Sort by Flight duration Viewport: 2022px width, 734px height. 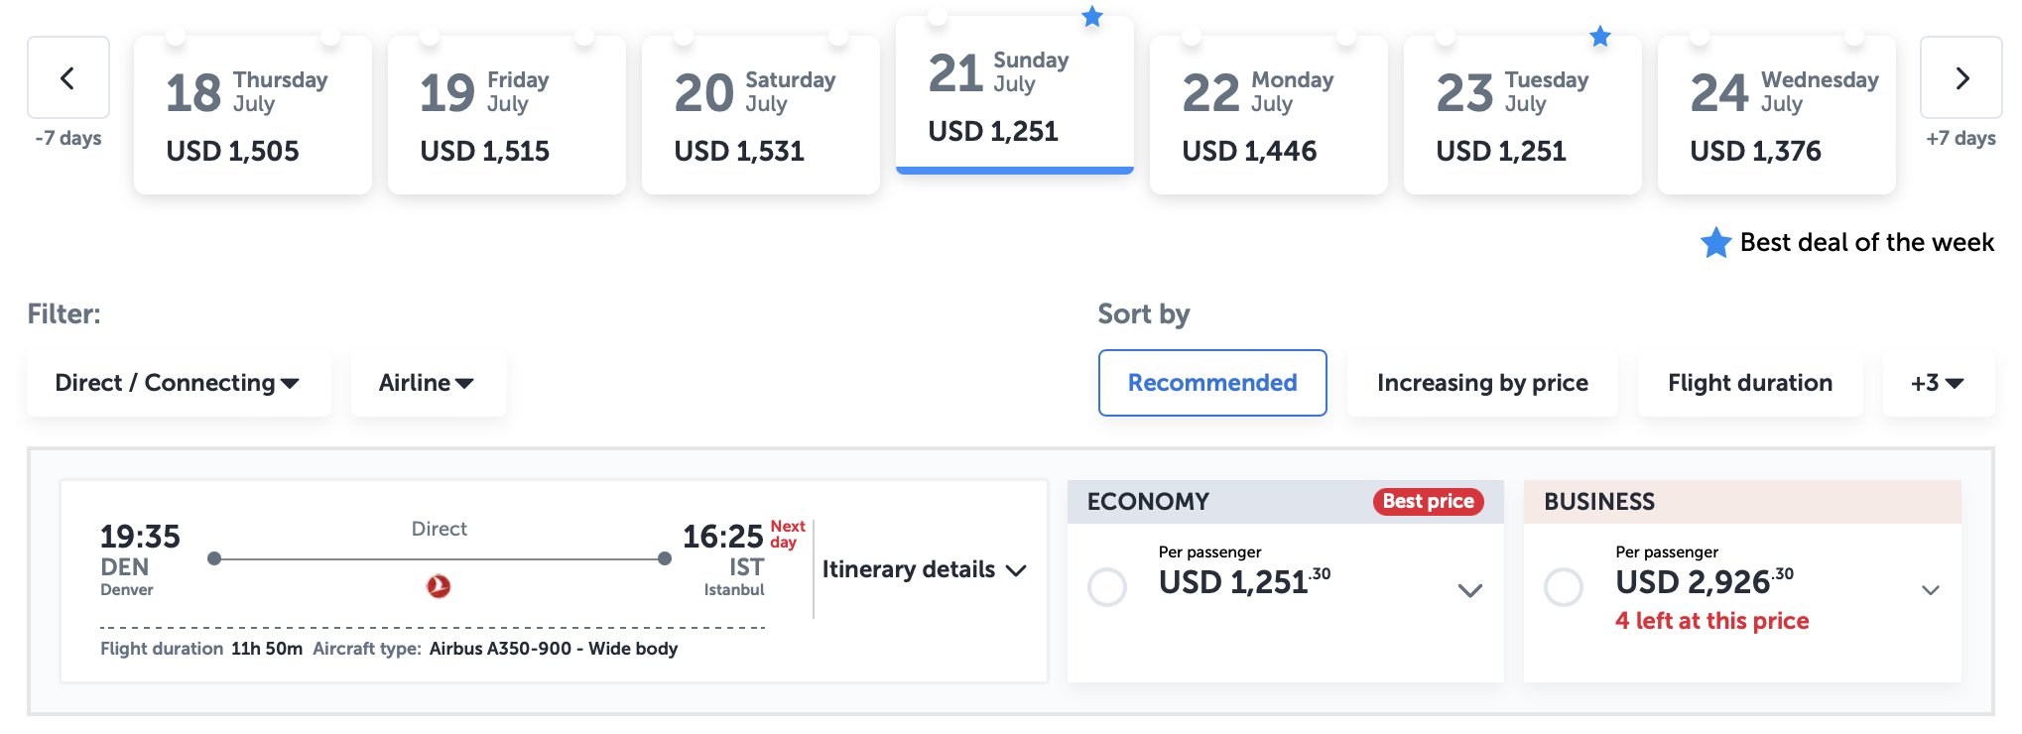pos(1750,383)
